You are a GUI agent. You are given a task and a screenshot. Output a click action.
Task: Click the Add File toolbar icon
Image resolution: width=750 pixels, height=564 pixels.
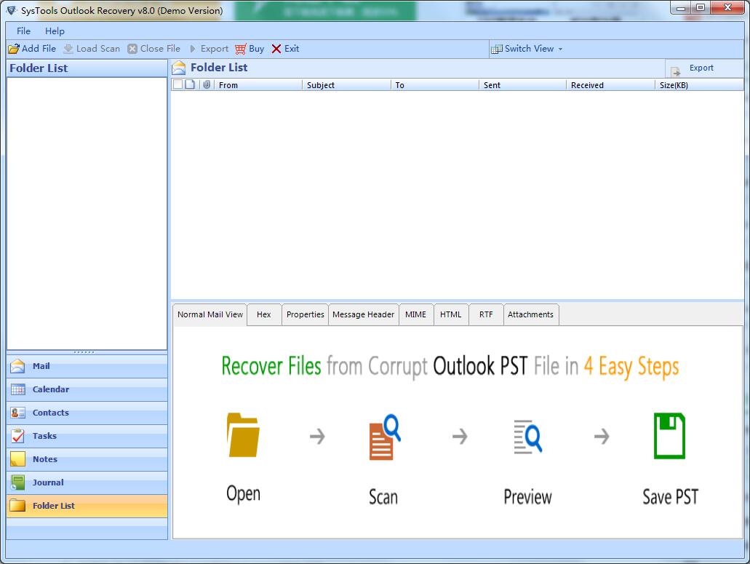[x=14, y=49]
